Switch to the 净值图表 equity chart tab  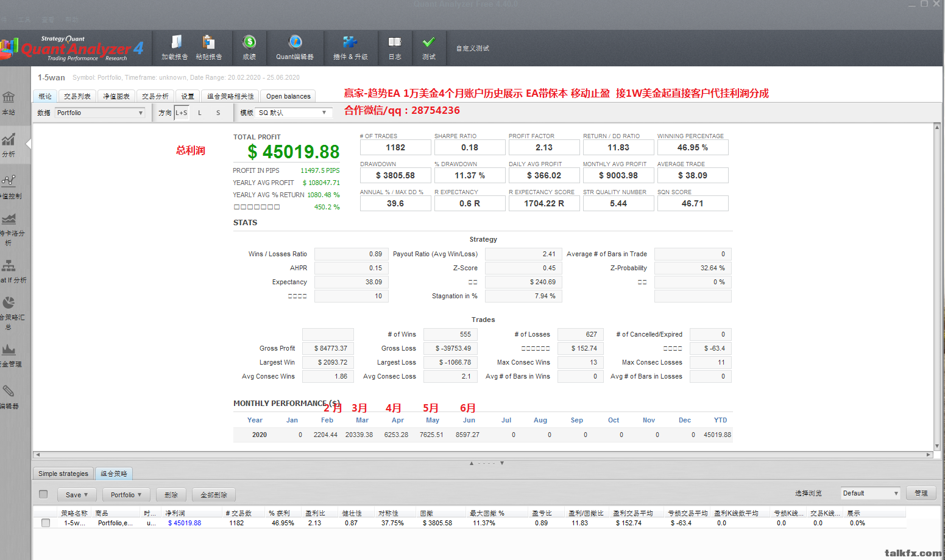[x=116, y=96]
